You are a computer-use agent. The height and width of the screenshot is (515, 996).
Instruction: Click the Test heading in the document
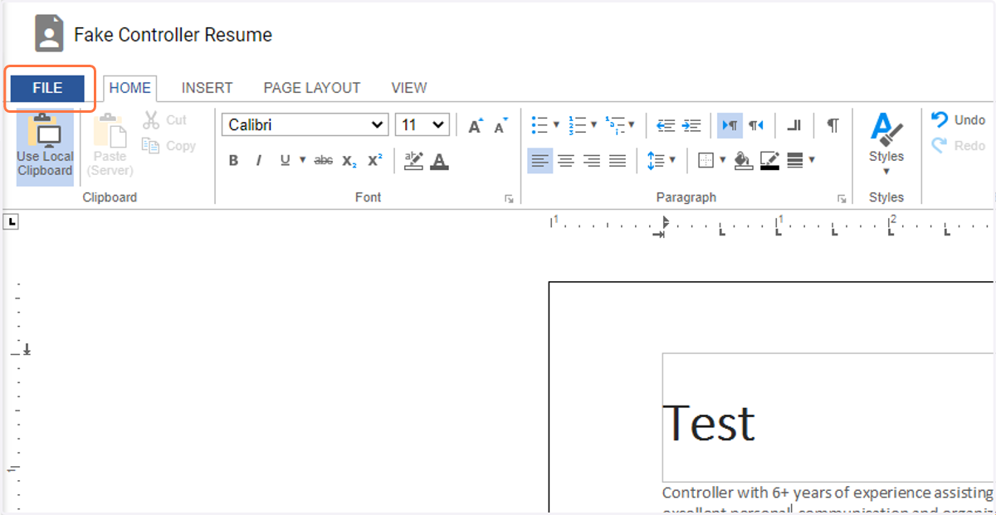coord(709,423)
